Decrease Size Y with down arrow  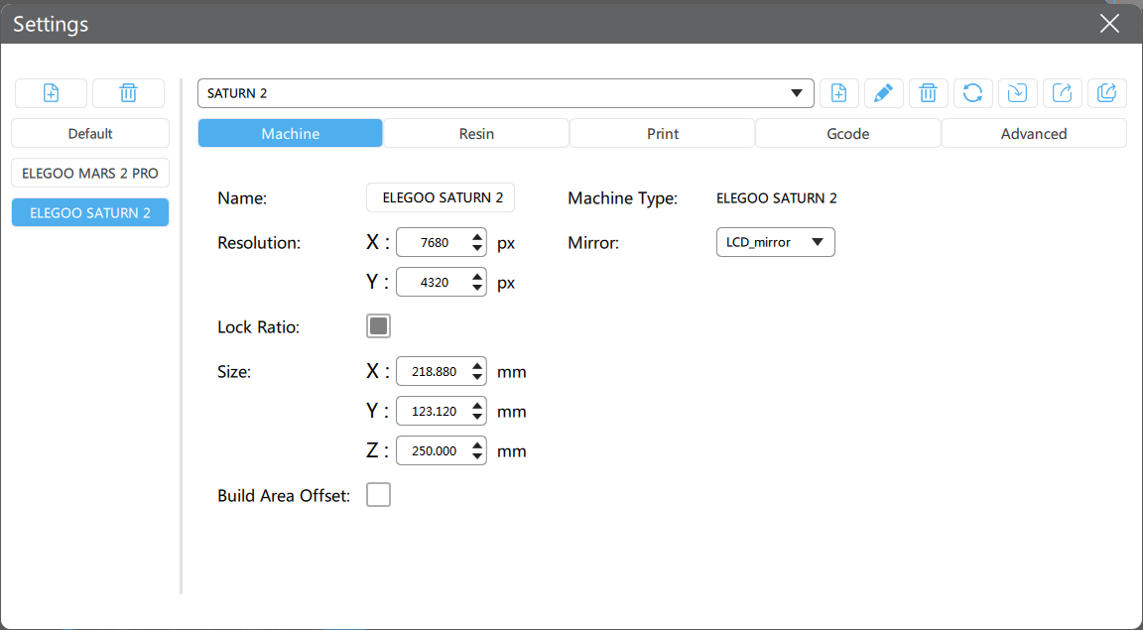(477, 417)
